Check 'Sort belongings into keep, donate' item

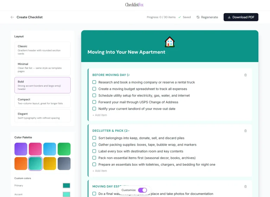(x=94, y=138)
